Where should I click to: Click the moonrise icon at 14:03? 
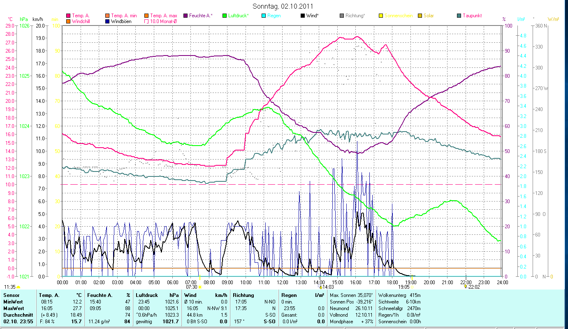point(320,287)
